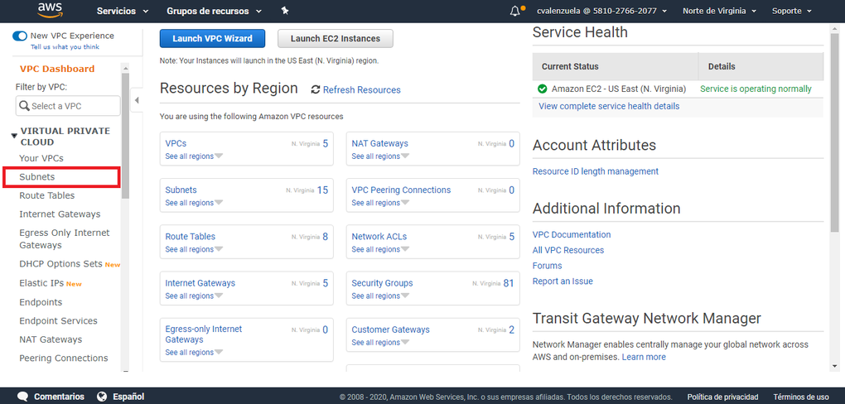Click the magnifier icon in Select a VPC field
Image resolution: width=845 pixels, height=404 pixels.
coord(24,106)
